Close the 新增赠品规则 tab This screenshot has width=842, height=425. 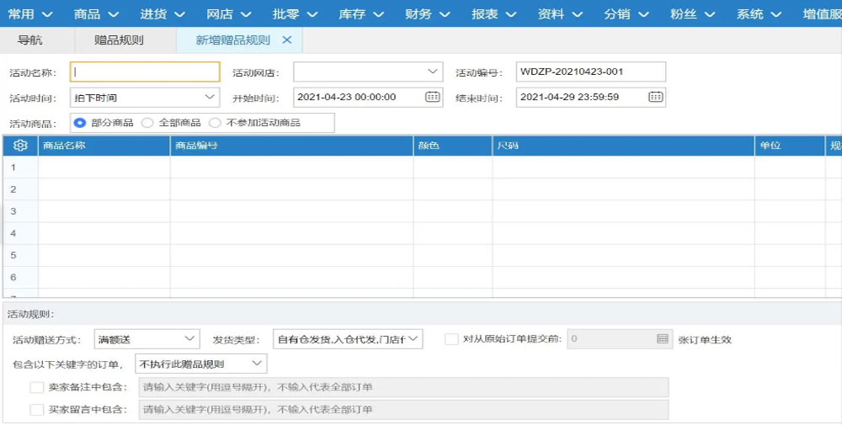click(x=287, y=40)
